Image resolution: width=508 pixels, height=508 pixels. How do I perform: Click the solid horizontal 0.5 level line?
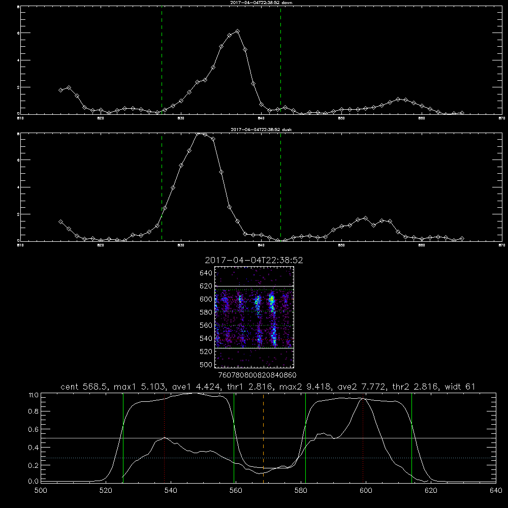point(268,438)
